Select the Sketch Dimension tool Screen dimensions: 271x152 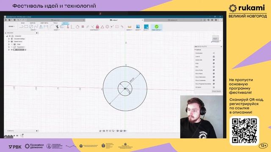[46, 27]
